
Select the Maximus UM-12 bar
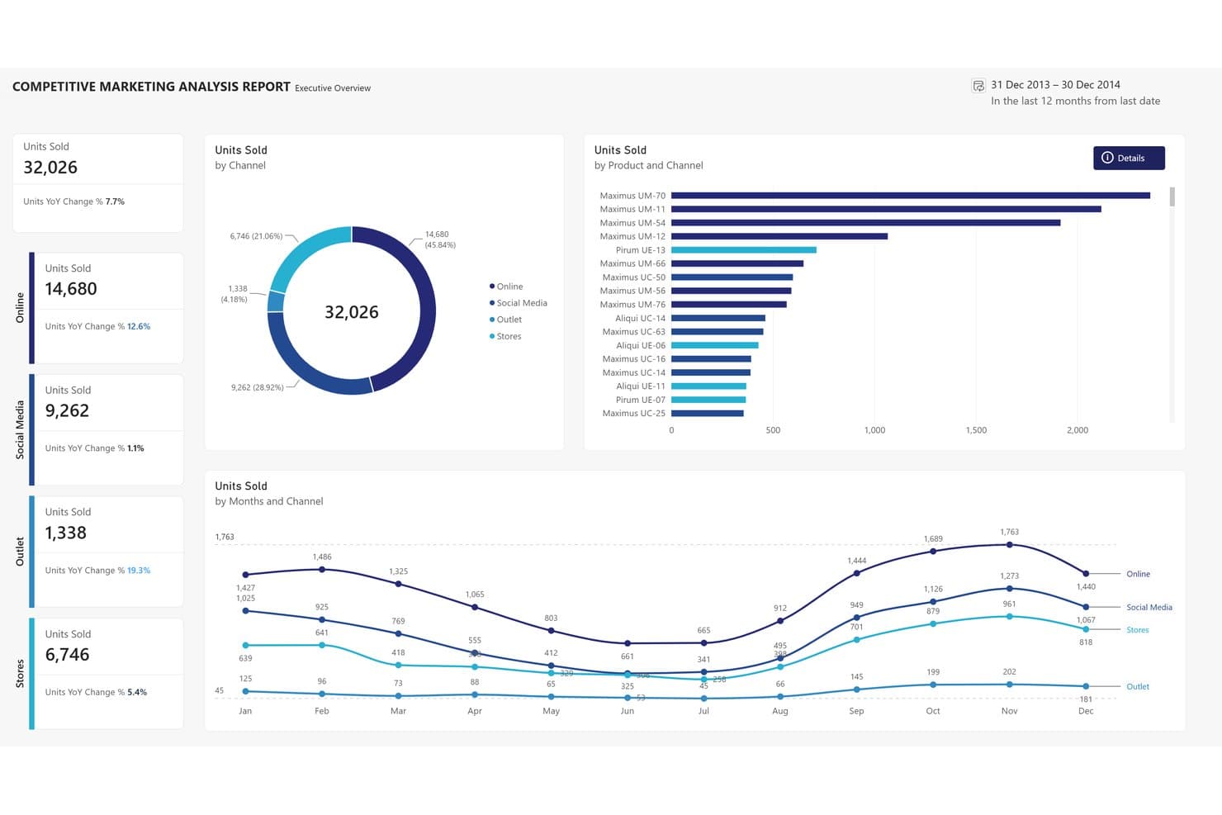pos(779,236)
